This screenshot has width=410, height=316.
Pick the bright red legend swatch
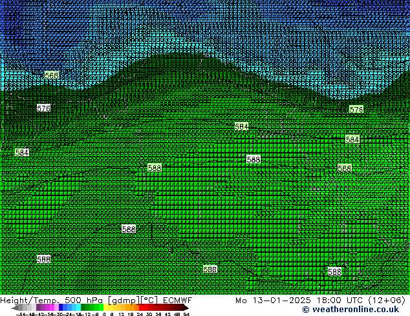tap(142, 308)
